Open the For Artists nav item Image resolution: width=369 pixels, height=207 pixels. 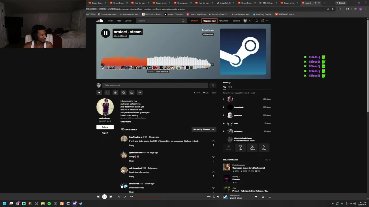[x=223, y=21]
